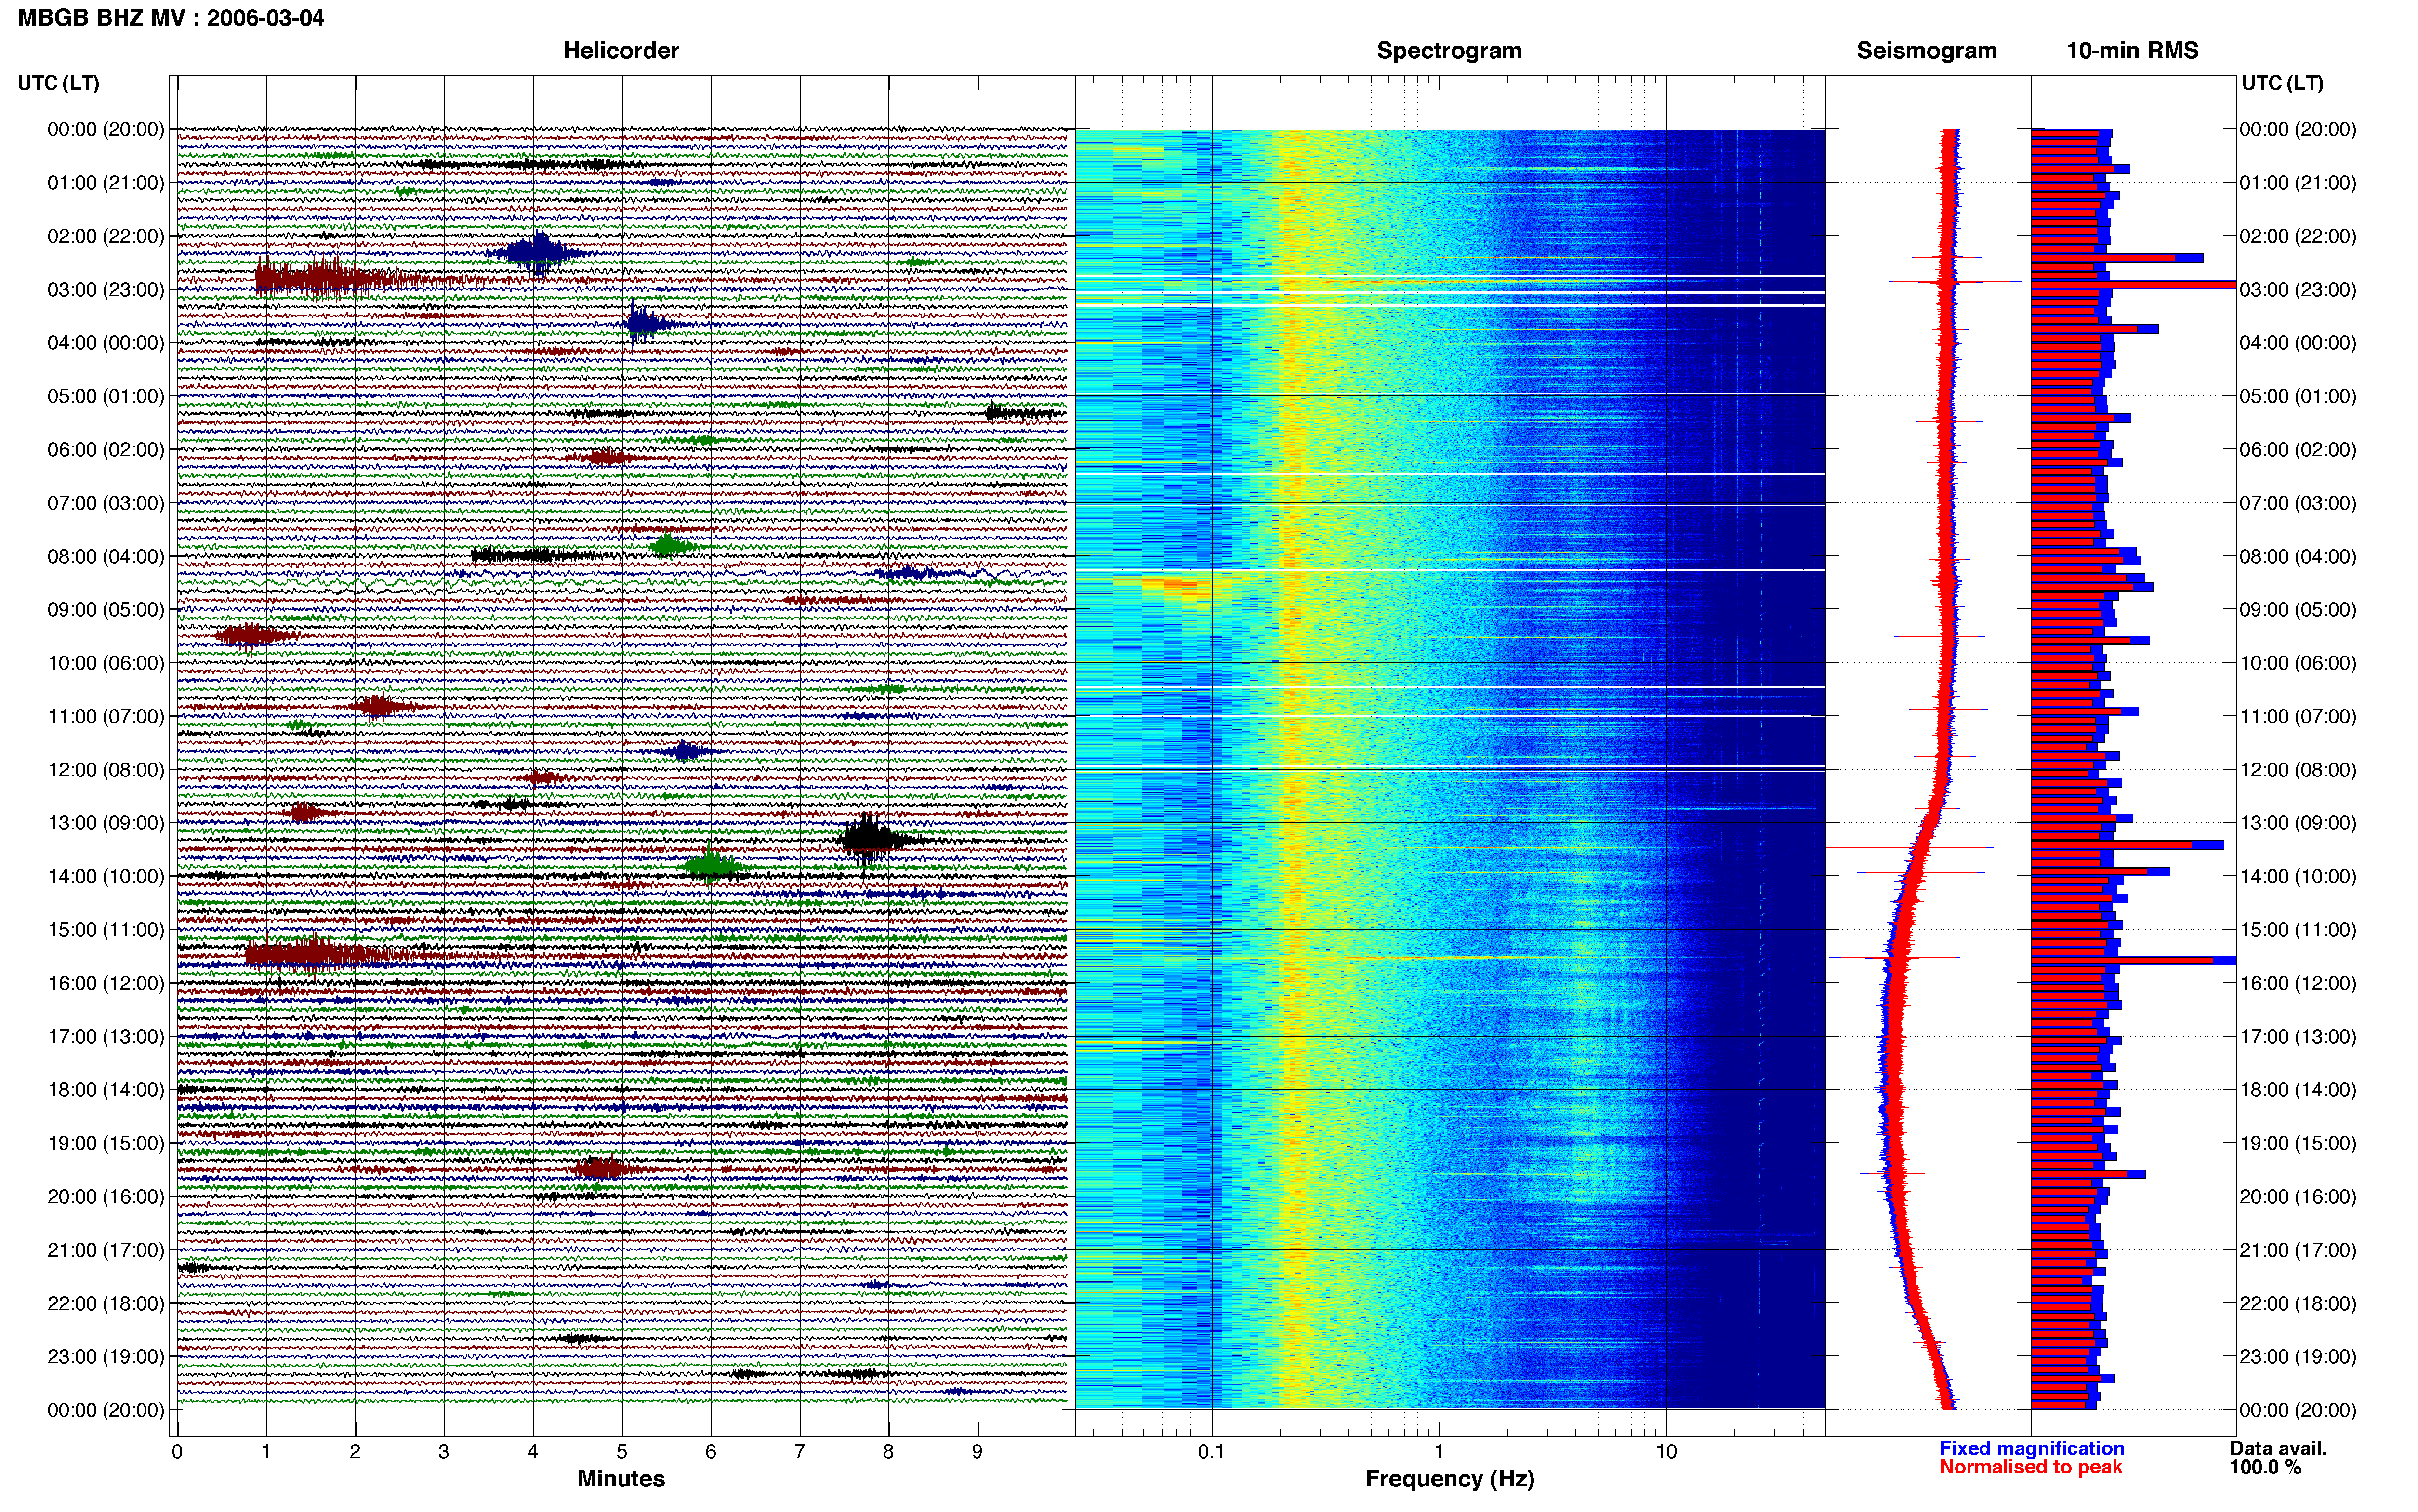Select the Seismogram panel heading

click(1926, 51)
